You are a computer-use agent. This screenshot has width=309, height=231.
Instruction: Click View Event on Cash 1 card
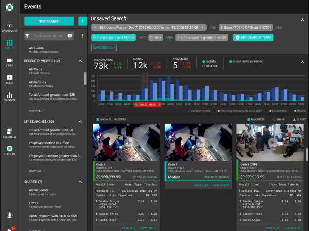[x=148, y=228]
